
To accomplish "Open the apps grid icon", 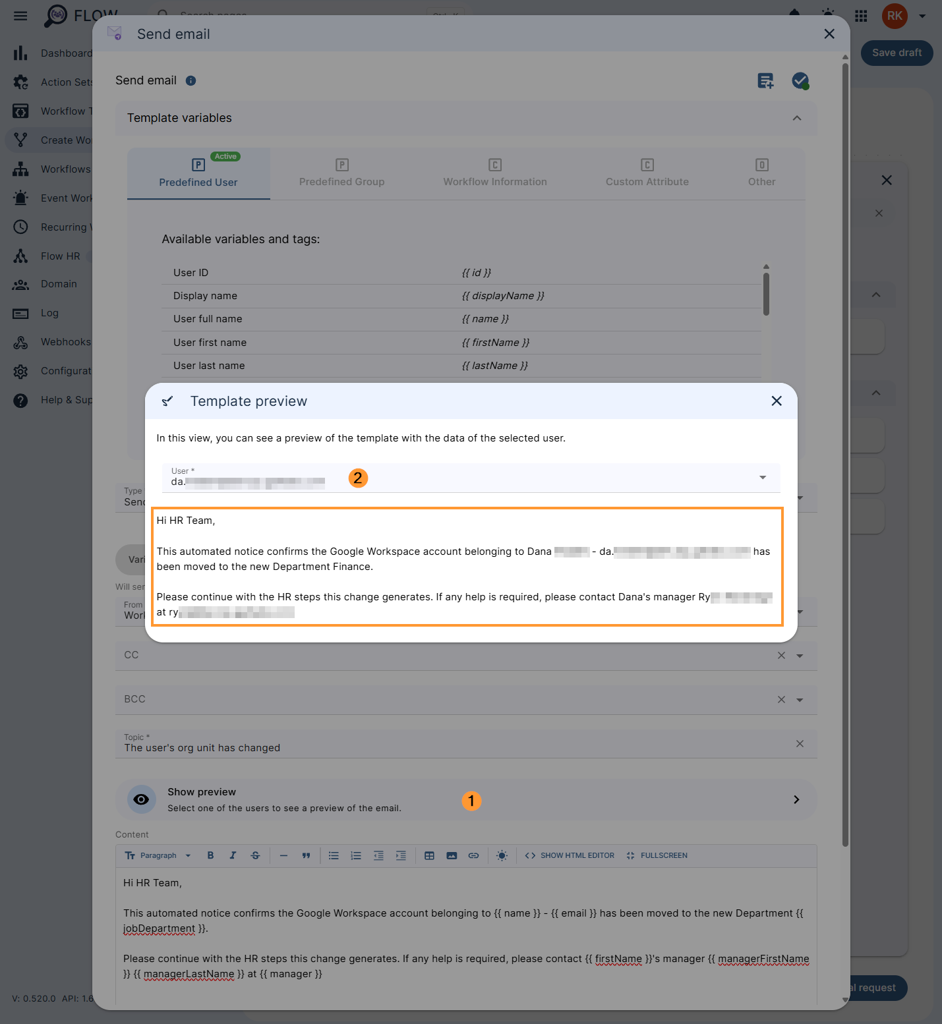I will tap(861, 16).
